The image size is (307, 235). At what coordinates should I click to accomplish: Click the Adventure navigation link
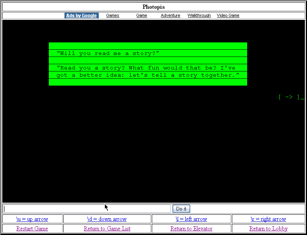click(170, 15)
